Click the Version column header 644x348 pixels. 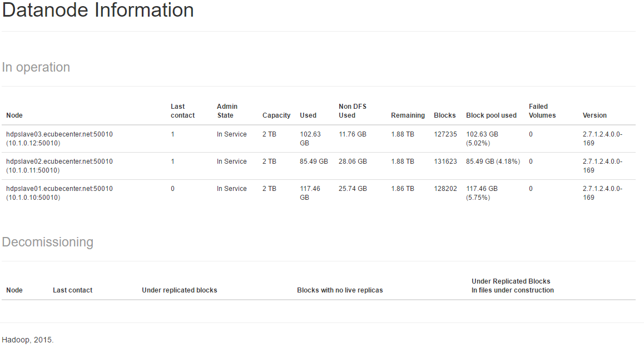pos(595,115)
